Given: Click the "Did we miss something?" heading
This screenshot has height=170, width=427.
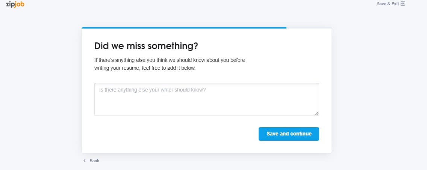Looking at the screenshot, I should point(146,46).
